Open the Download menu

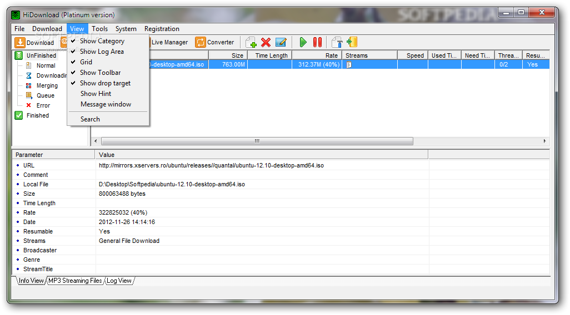click(47, 29)
